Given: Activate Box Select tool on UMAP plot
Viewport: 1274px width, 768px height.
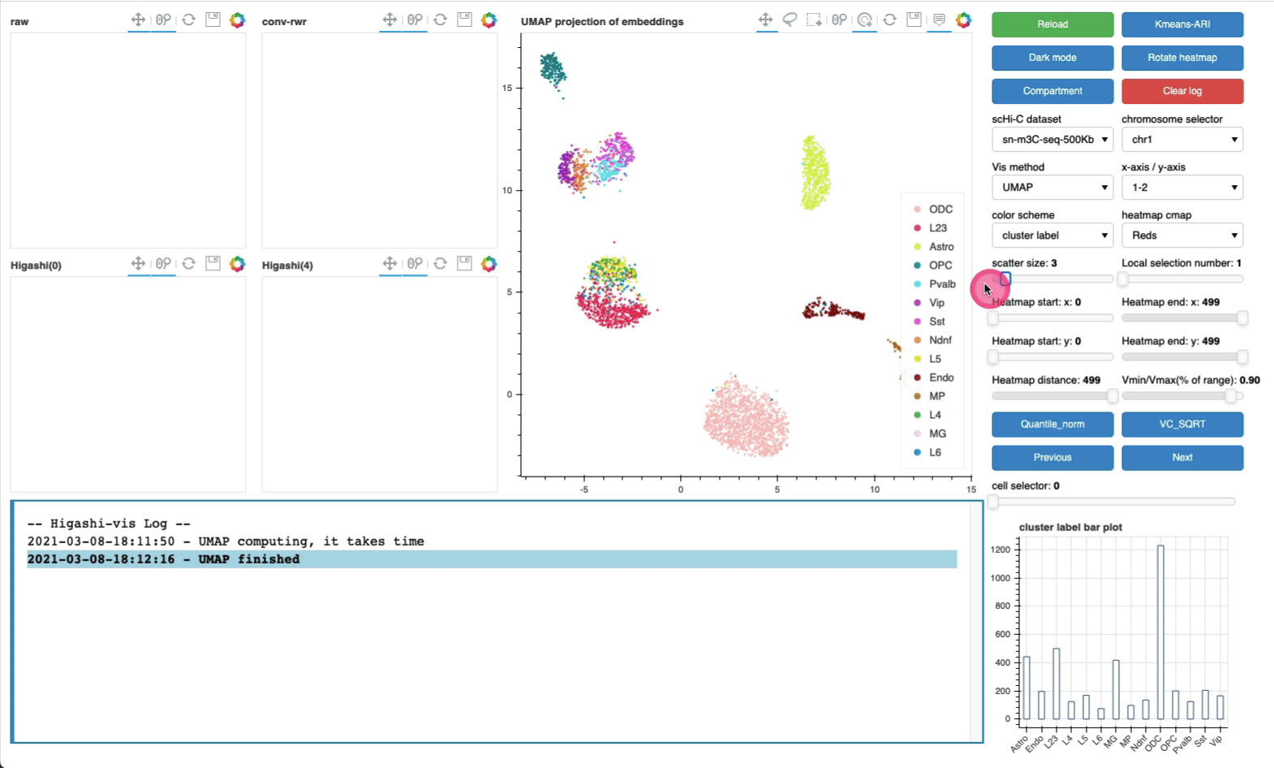Looking at the screenshot, I should click(814, 19).
